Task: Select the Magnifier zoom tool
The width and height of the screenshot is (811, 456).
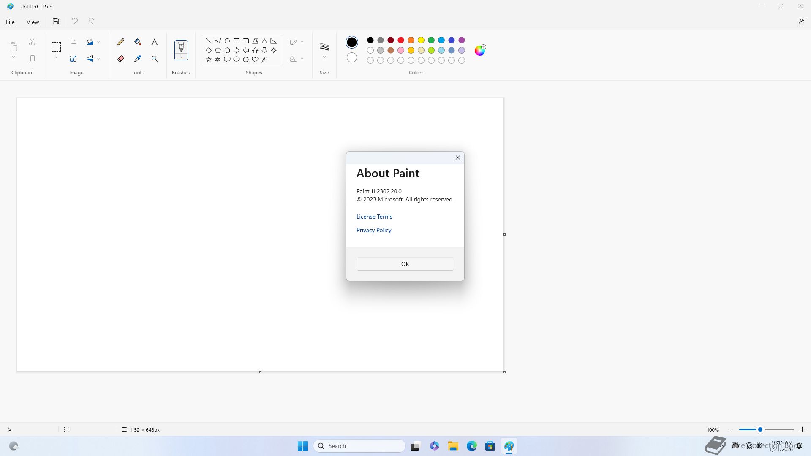Action: (155, 59)
